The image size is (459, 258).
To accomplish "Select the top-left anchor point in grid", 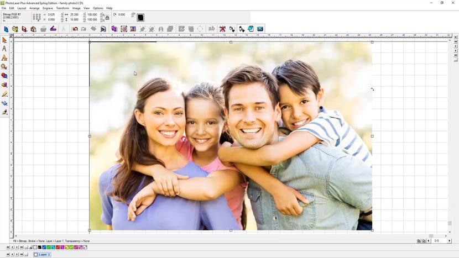I will pos(34,15).
